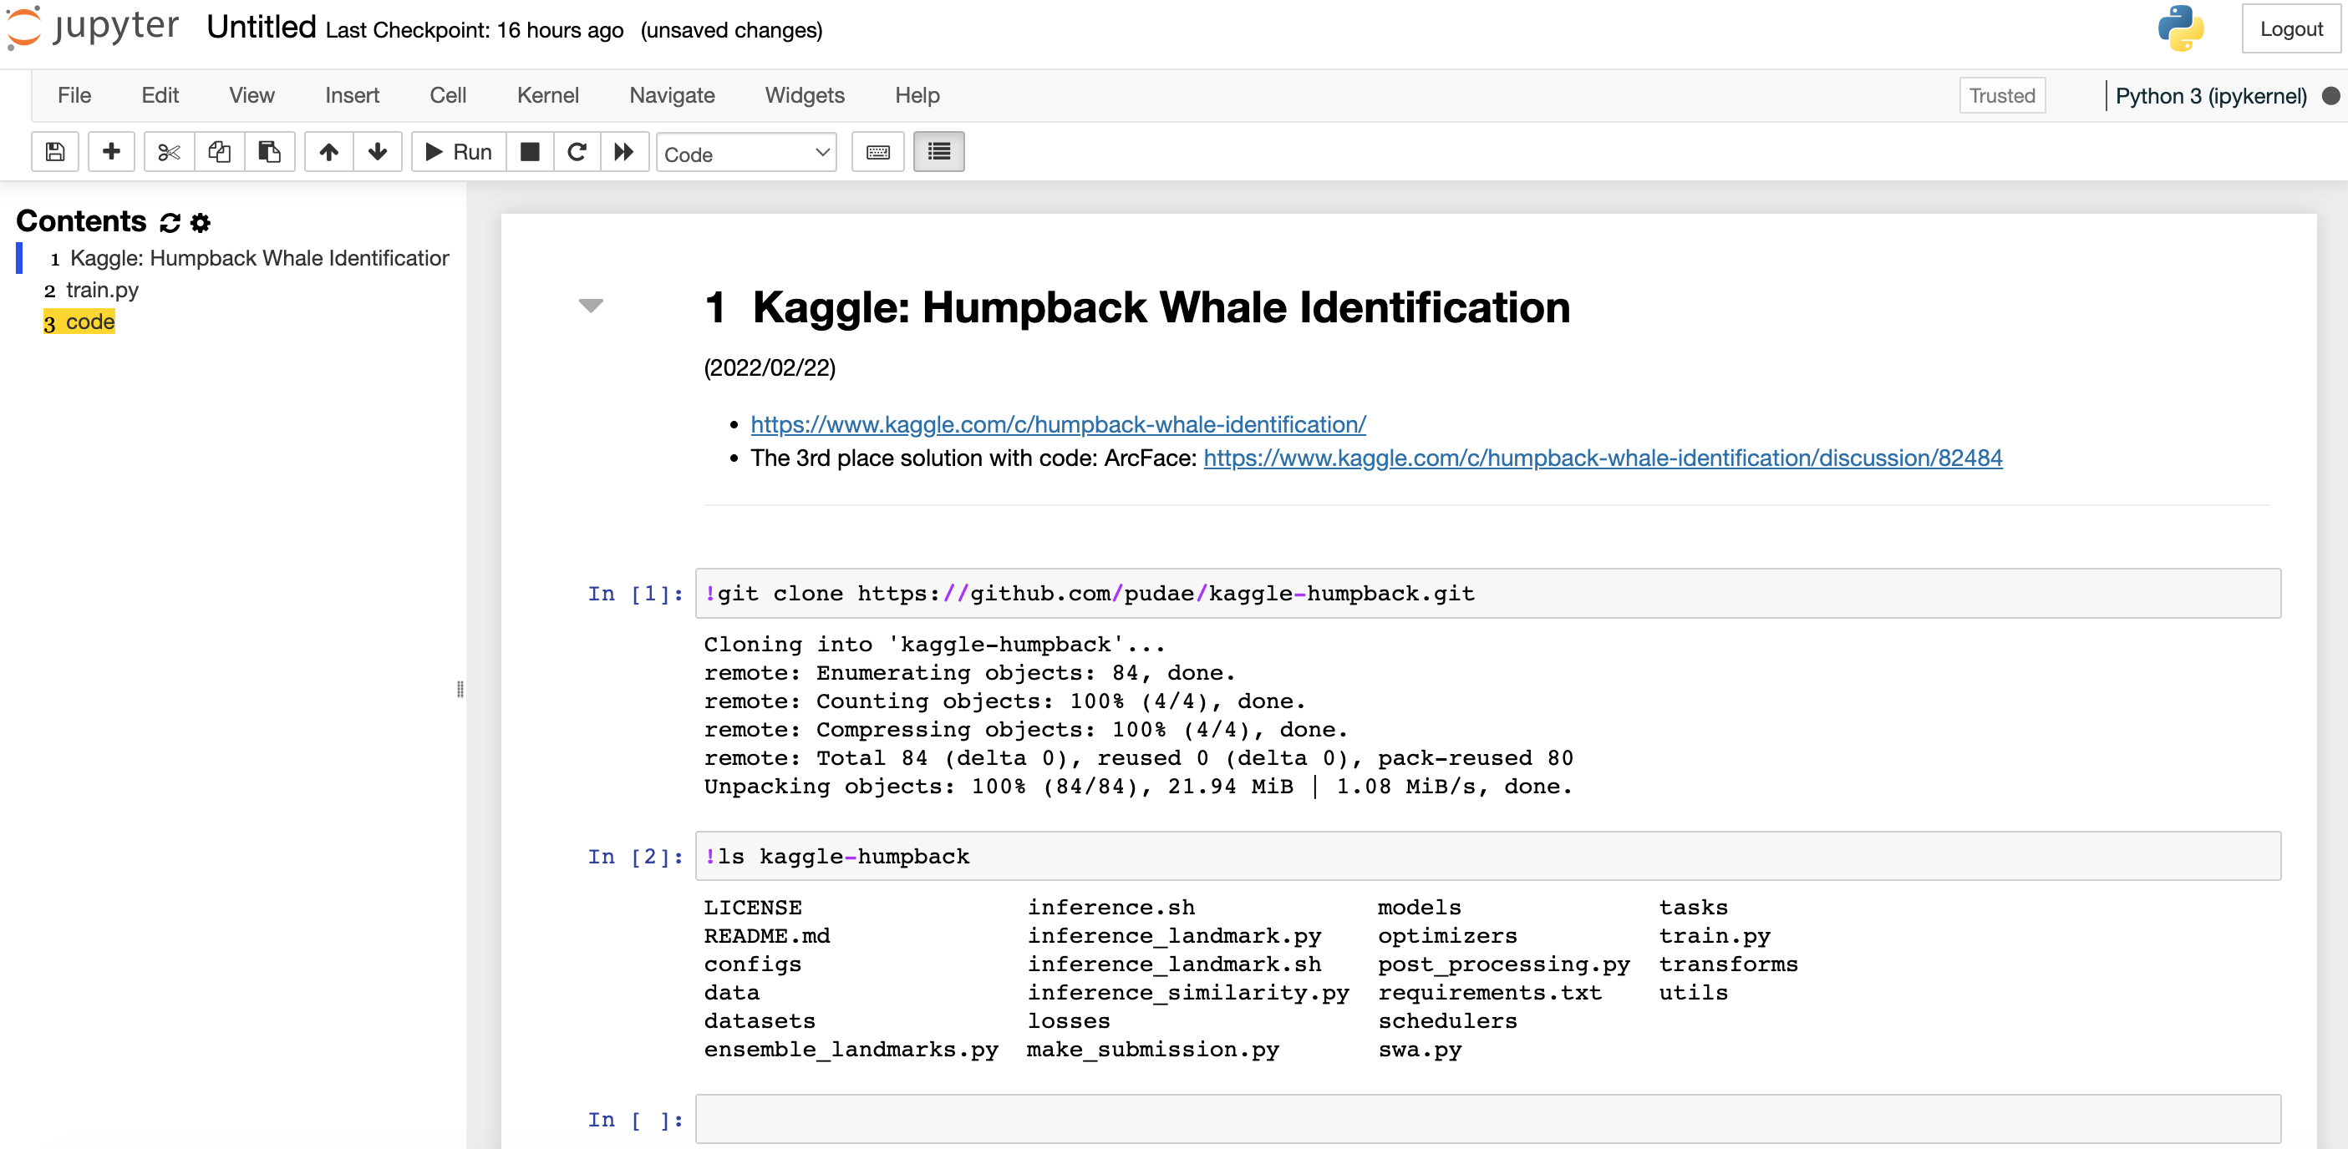Click the empty code cell at bottom
The image size is (2348, 1149).
[1488, 1120]
